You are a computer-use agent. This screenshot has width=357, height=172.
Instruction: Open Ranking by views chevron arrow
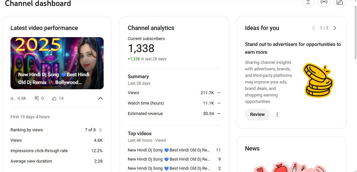click(100, 130)
